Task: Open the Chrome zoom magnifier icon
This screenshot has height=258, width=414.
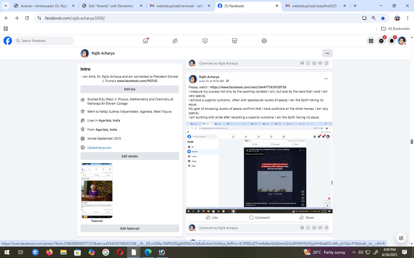Action: (x=374, y=18)
